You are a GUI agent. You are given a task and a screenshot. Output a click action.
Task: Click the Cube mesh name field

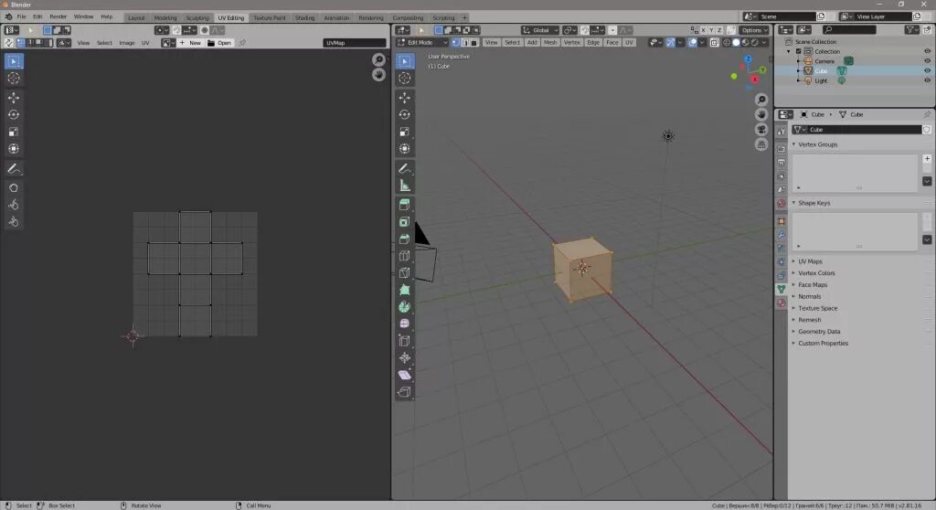[x=865, y=130]
